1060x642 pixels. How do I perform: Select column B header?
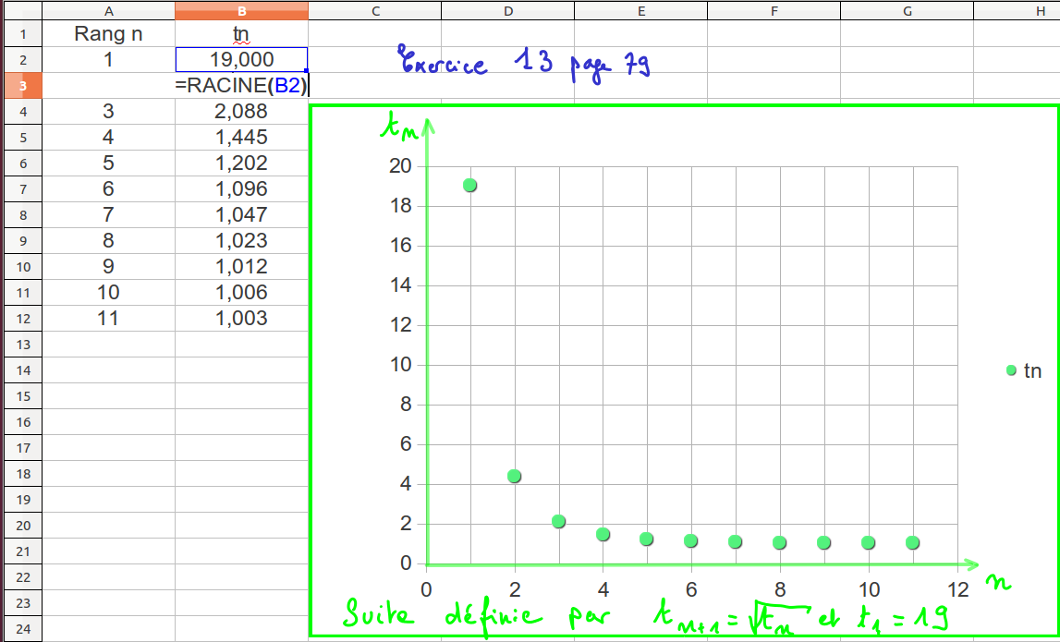point(241,10)
